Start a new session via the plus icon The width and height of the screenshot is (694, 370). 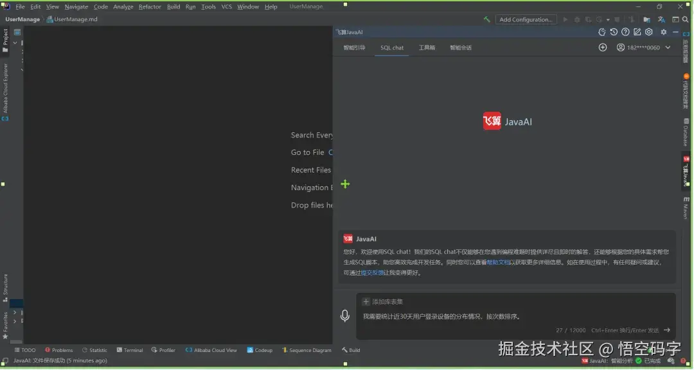coord(603,47)
